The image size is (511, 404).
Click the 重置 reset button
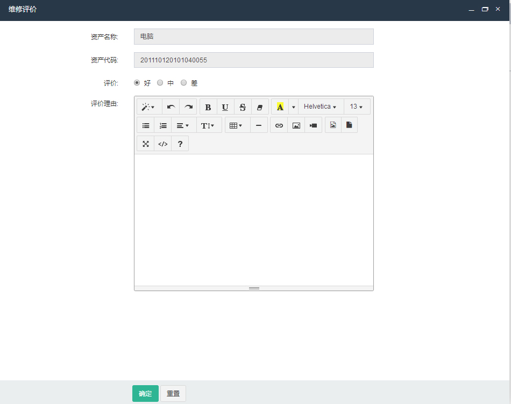coord(173,393)
